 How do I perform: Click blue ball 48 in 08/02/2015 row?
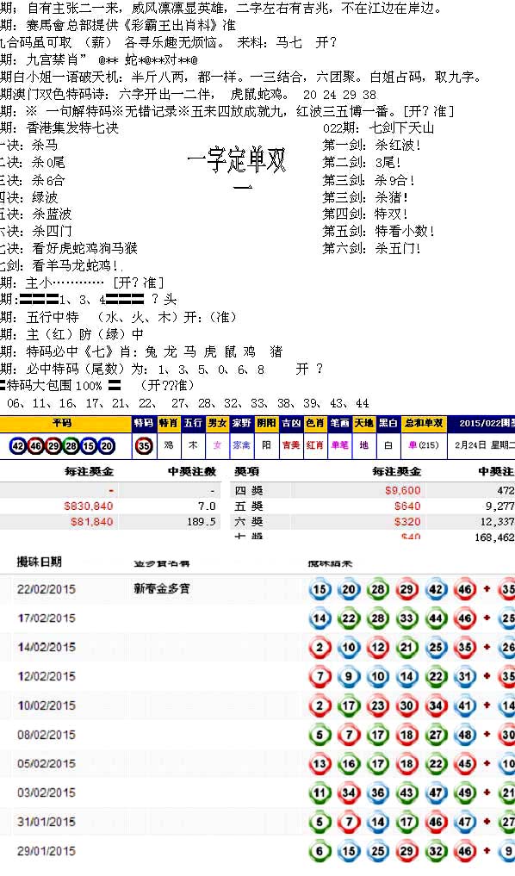465,735
